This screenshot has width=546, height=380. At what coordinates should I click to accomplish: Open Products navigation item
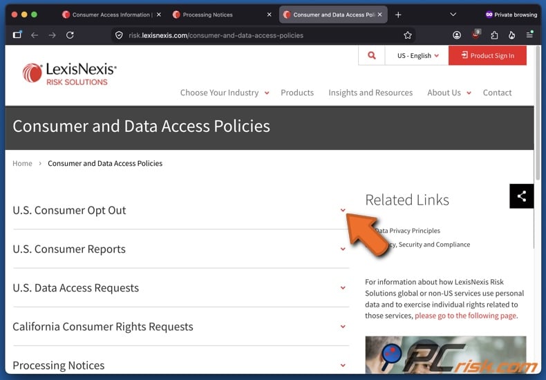click(297, 93)
